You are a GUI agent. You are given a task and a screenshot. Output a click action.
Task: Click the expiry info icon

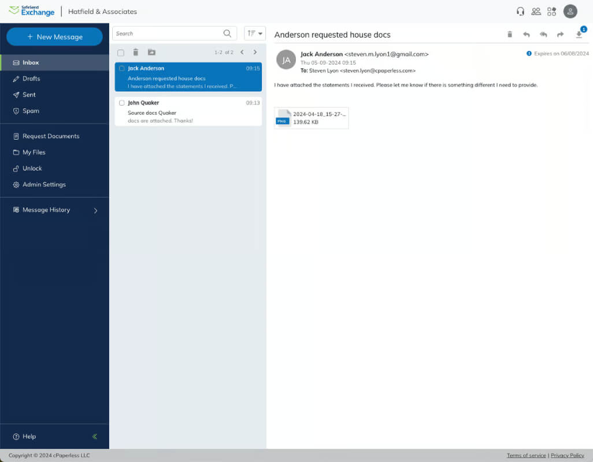[529, 54]
